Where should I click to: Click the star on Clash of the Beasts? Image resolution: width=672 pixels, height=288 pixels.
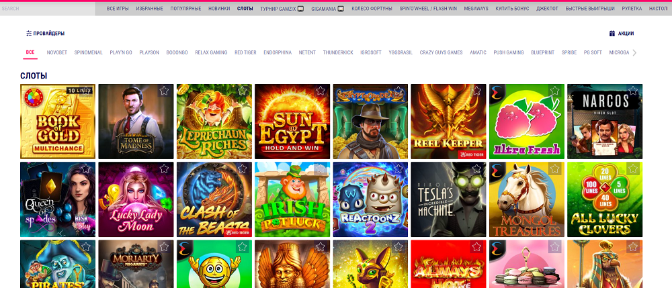point(242,169)
